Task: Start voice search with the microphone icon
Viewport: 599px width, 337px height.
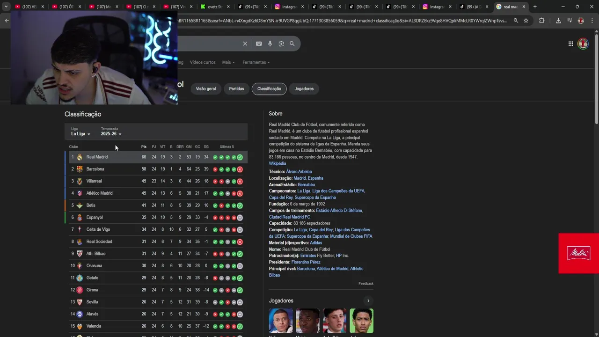Action: click(x=270, y=44)
